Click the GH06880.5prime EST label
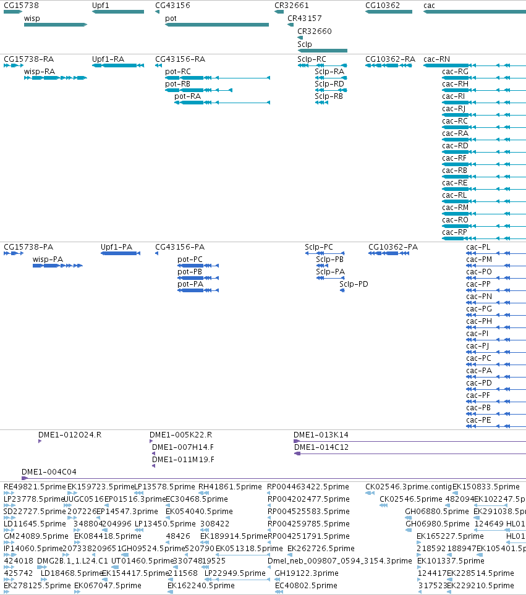This screenshot has width=526, height=595. [437, 512]
